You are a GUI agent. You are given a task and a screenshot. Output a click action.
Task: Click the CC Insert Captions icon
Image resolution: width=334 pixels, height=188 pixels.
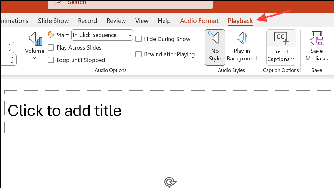pos(281,38)
